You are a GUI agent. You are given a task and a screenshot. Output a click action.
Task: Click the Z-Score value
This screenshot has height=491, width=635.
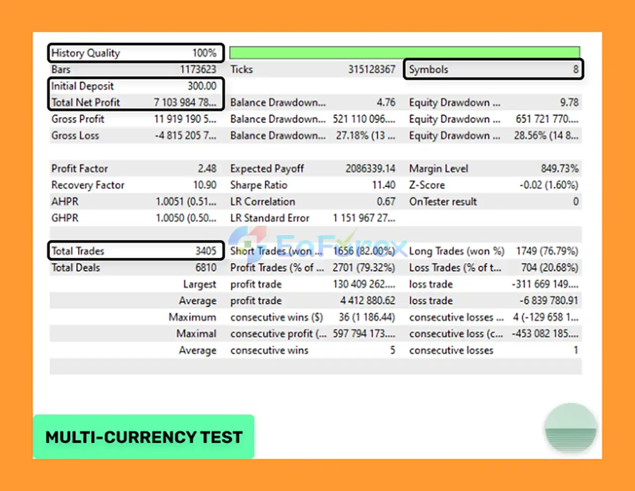(x=549, y=185)
